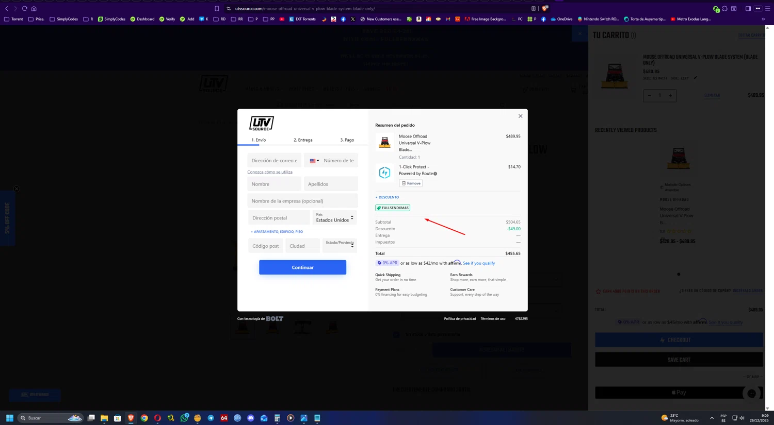Open Task View on the taskbar
774x425 pixels.
91,418
